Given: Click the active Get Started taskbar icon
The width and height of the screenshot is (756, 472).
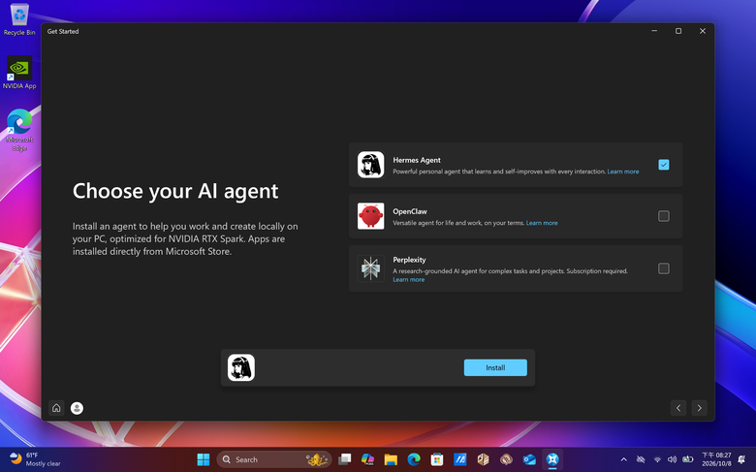Looking at the screenshot, I should (552, 459).
